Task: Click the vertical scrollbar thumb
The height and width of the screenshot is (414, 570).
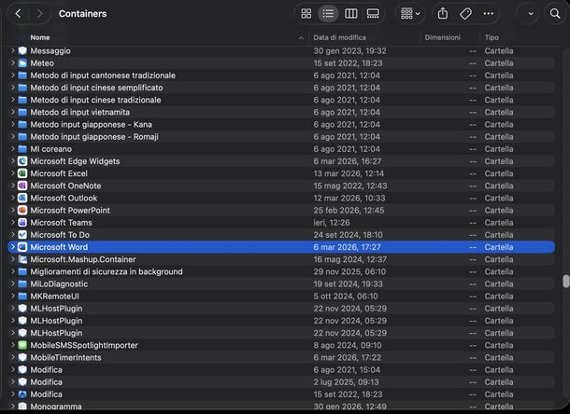Action: (x=565, y=282)
